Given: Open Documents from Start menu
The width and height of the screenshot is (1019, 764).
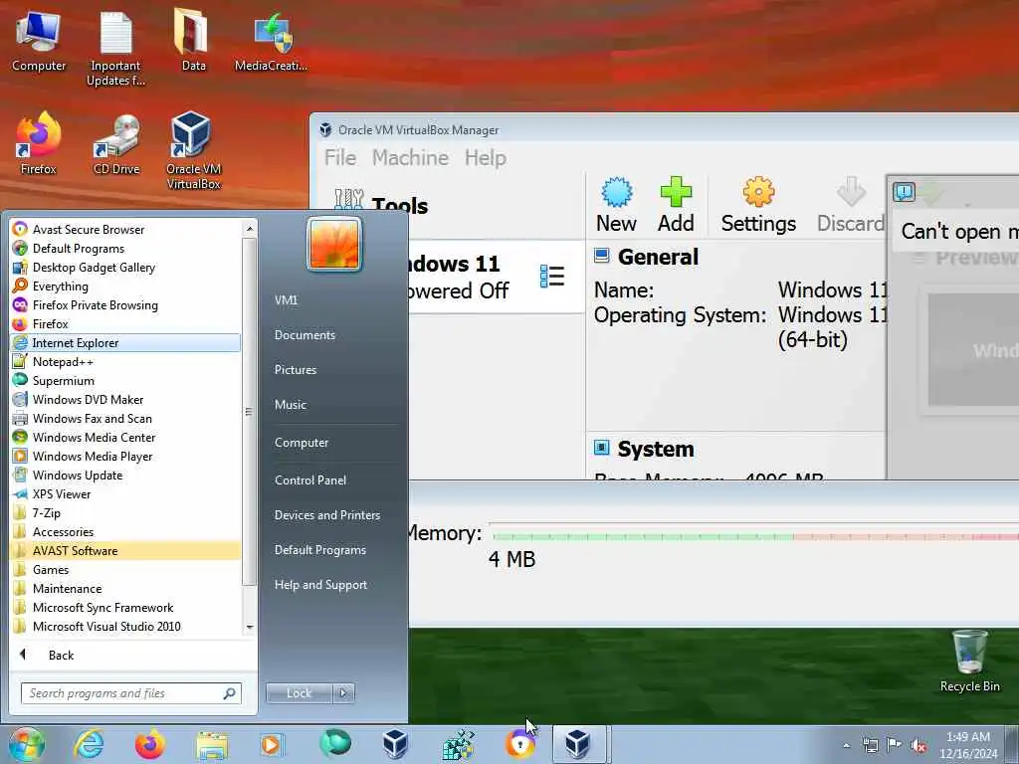Looking at the screenshot, I should [x=305, y=335].
